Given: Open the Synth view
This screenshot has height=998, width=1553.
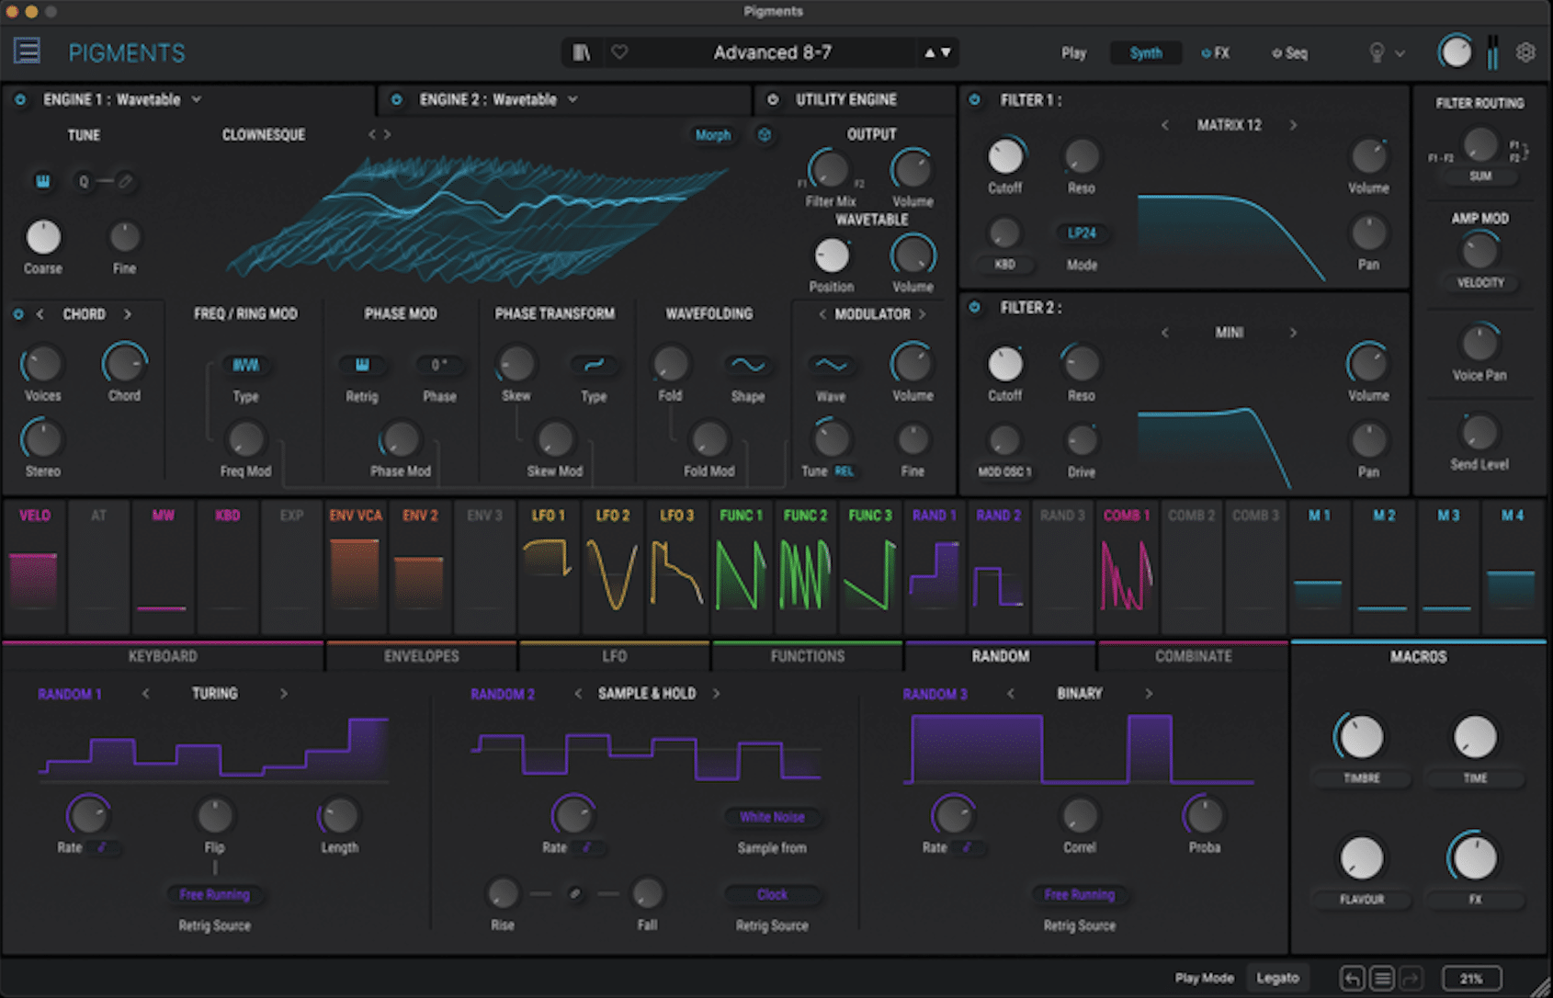Looking at the screenshot, I should [x=1146, y=53].
